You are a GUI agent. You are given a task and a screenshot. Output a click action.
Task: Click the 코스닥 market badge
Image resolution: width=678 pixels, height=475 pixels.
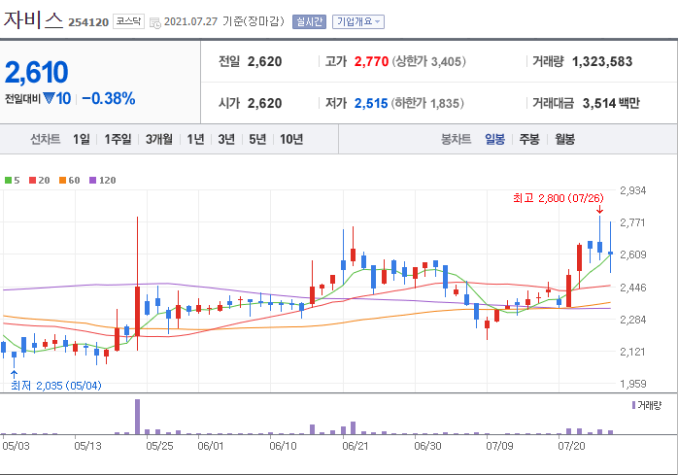click(128, 21)
